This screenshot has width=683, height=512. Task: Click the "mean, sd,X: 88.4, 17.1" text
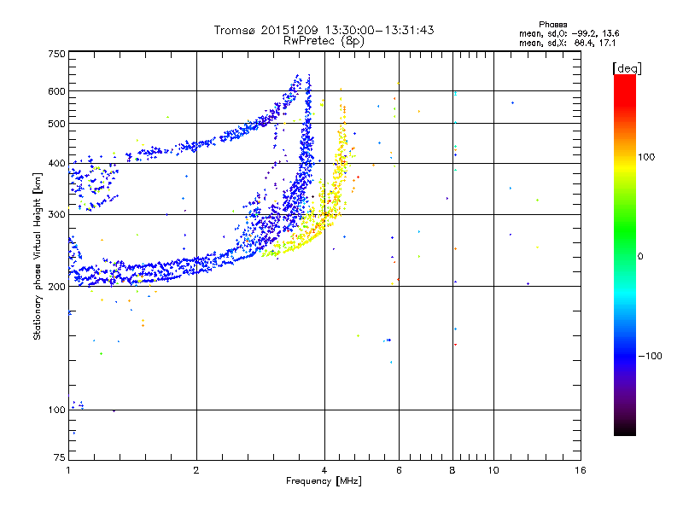[567, 43]
